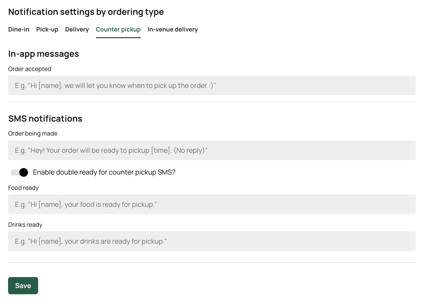Click the Counter pickup tab
The height and width of the screenshot is (305, 424).
coord(118,29)
